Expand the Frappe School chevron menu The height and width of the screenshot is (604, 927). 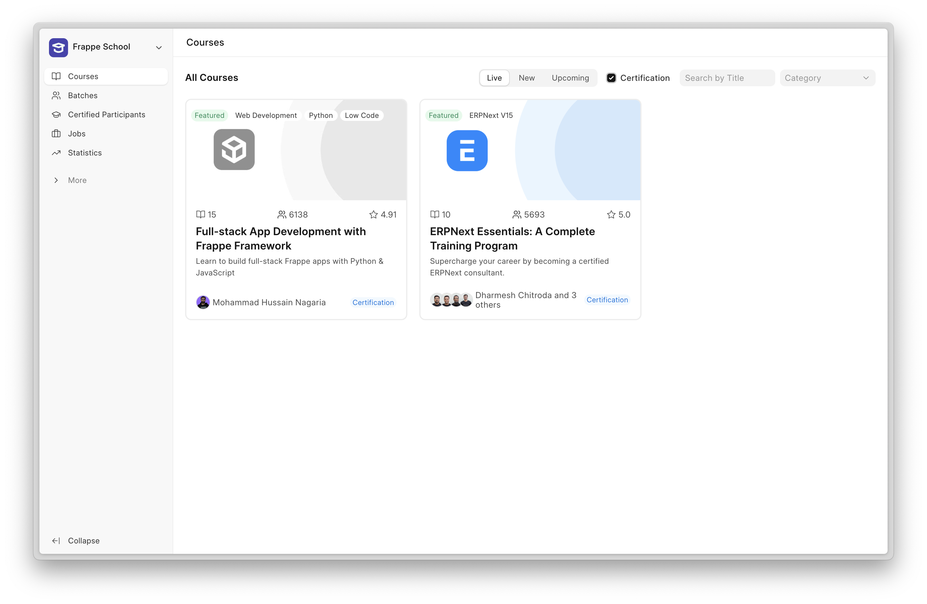[159, 47]
